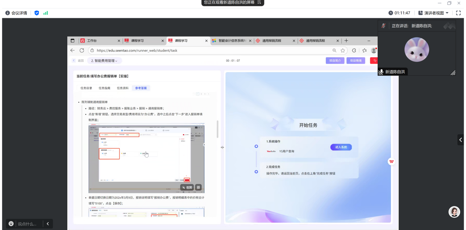Image resolution: width=466 pixels, height=230 pixels.
Task: Click the 说点什么 chat input field
Action: (28, 224)
